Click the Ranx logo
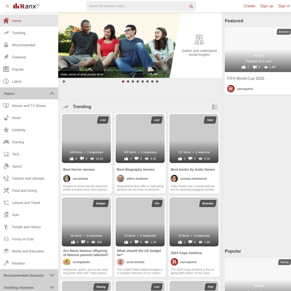This screenshot has height=291, width=291. point(27,6)
